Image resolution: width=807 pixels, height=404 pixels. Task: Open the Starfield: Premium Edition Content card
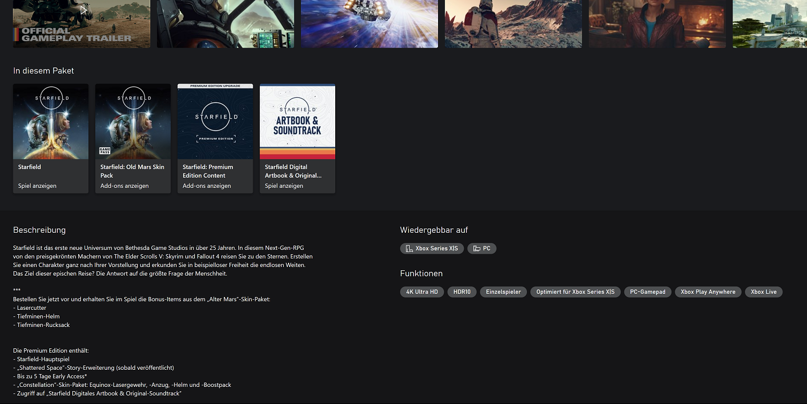[x=215, y=139]
